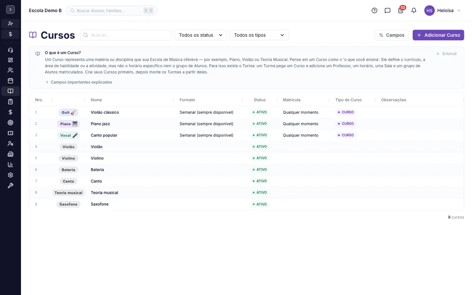Dismiss the banner with Entendi
The width and height of the screenshot is (472, 295).
click(x=446, y=54)
